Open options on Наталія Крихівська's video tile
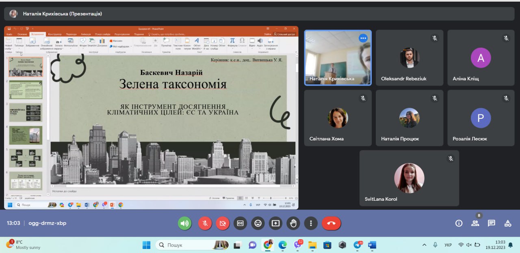 pos(363,38)
